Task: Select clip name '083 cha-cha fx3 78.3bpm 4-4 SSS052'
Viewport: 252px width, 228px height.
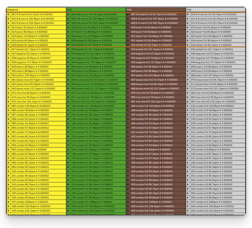Action: click(x=212, y=97)
